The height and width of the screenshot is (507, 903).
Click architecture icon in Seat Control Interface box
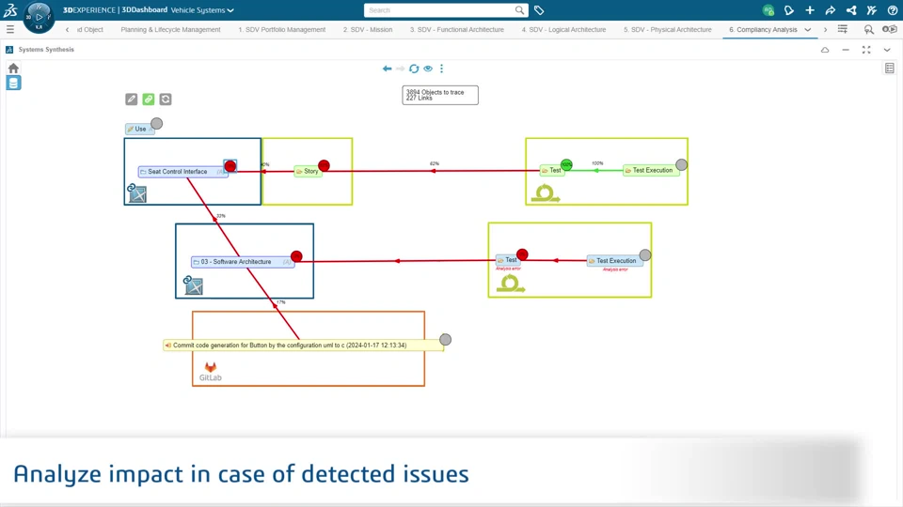[x=136, y=193]
